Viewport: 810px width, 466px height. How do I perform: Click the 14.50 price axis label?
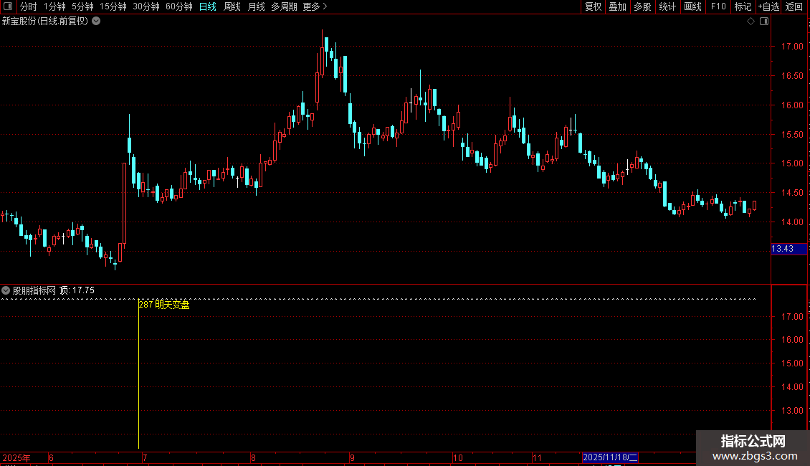(x=792, y=193)
